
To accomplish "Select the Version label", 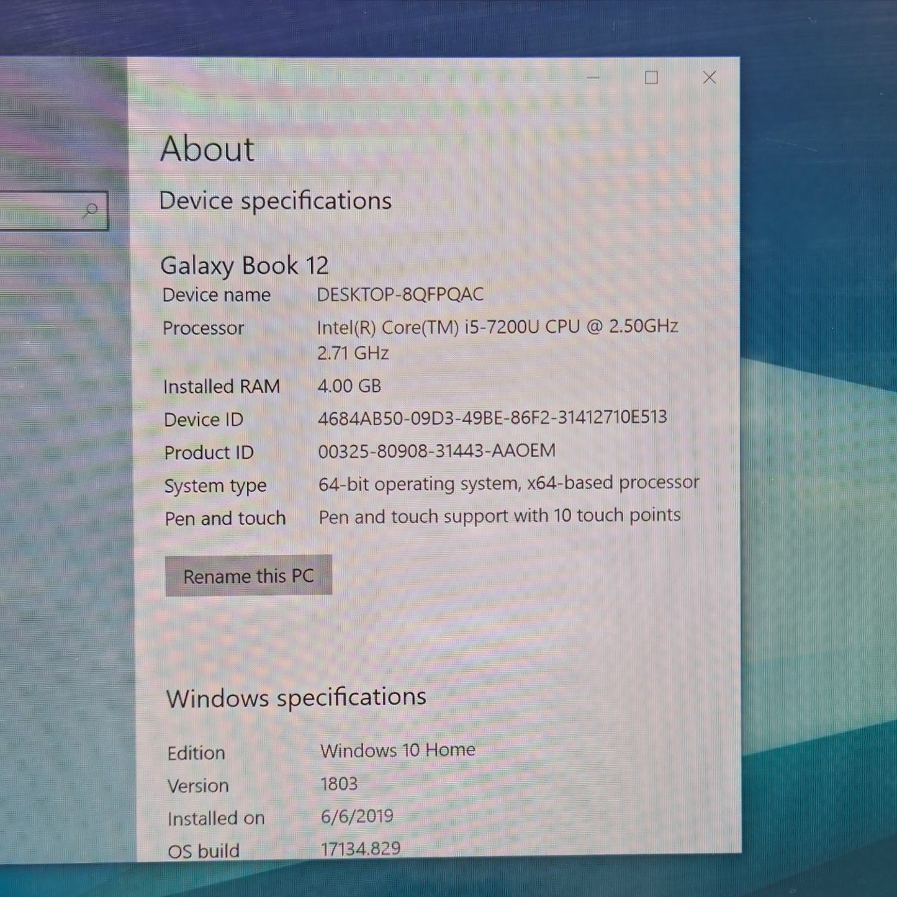I will (x=198, y=786).
